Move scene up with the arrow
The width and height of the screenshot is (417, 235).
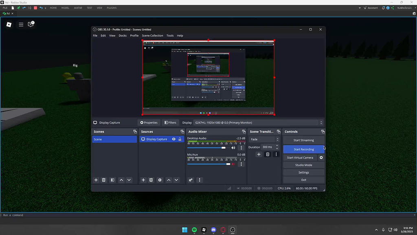[121, 180]
